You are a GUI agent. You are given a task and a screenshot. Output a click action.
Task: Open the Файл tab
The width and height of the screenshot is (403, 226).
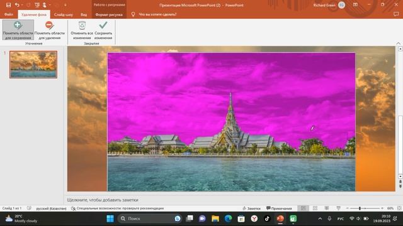(x=8, y=14)
